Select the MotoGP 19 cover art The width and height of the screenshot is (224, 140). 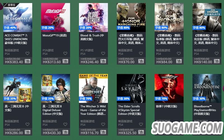click(55, 18)
